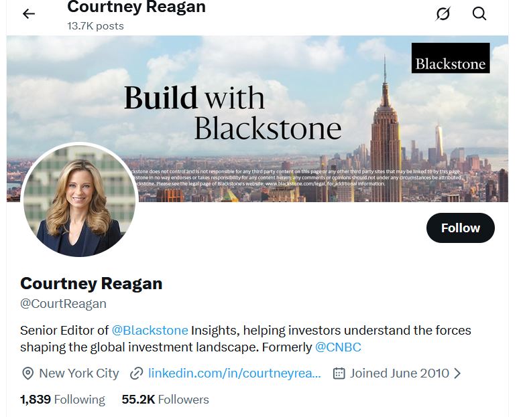Click the chain link icon beside LinkedIn URL
The image size is (521, 417).
click(136, 373)
